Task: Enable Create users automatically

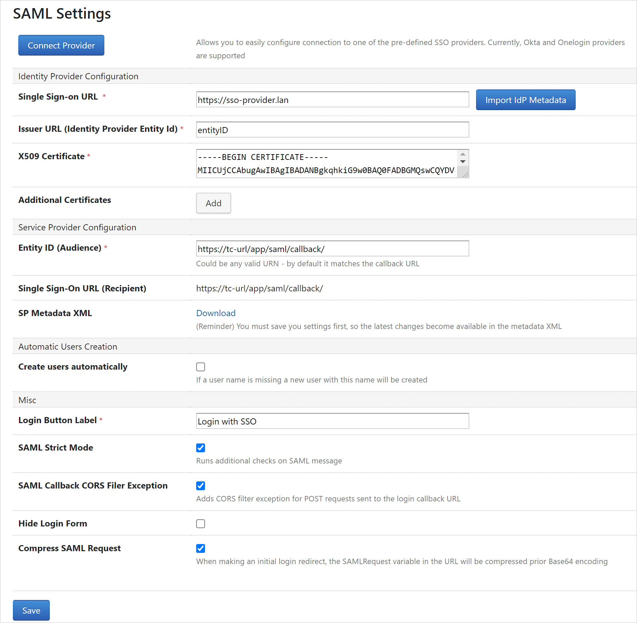Action: click(x=201, y=367)
